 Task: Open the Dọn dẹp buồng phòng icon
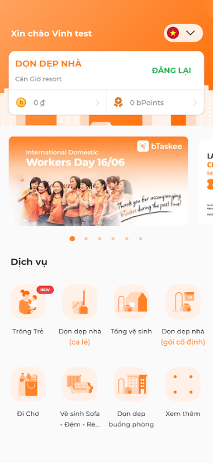(131, 384)
